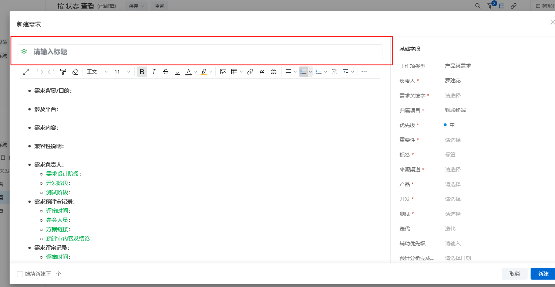The width and height of the screenshot is (555, 287).
Task: Close the 新建需求 dialog
Action: click(552, 22)
